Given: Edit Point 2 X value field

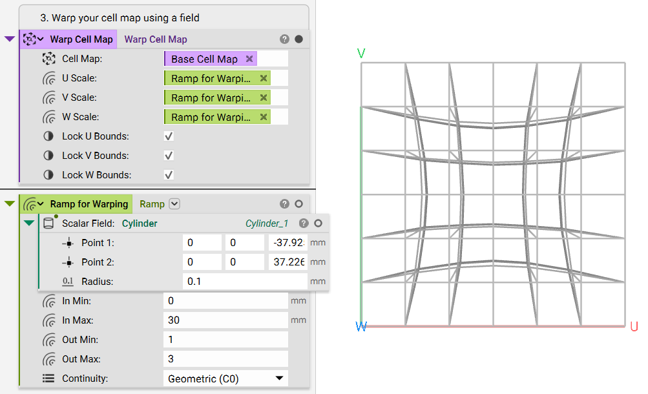Looking at the screenshot, I should tap(202, 262).
